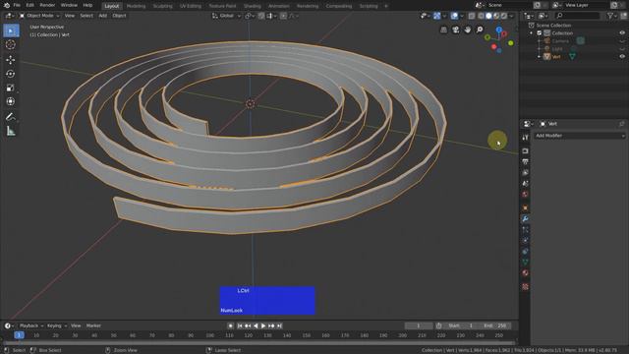Click the Blender logo menu
Screen dimensions: 629x354
[x=7, y=5]
